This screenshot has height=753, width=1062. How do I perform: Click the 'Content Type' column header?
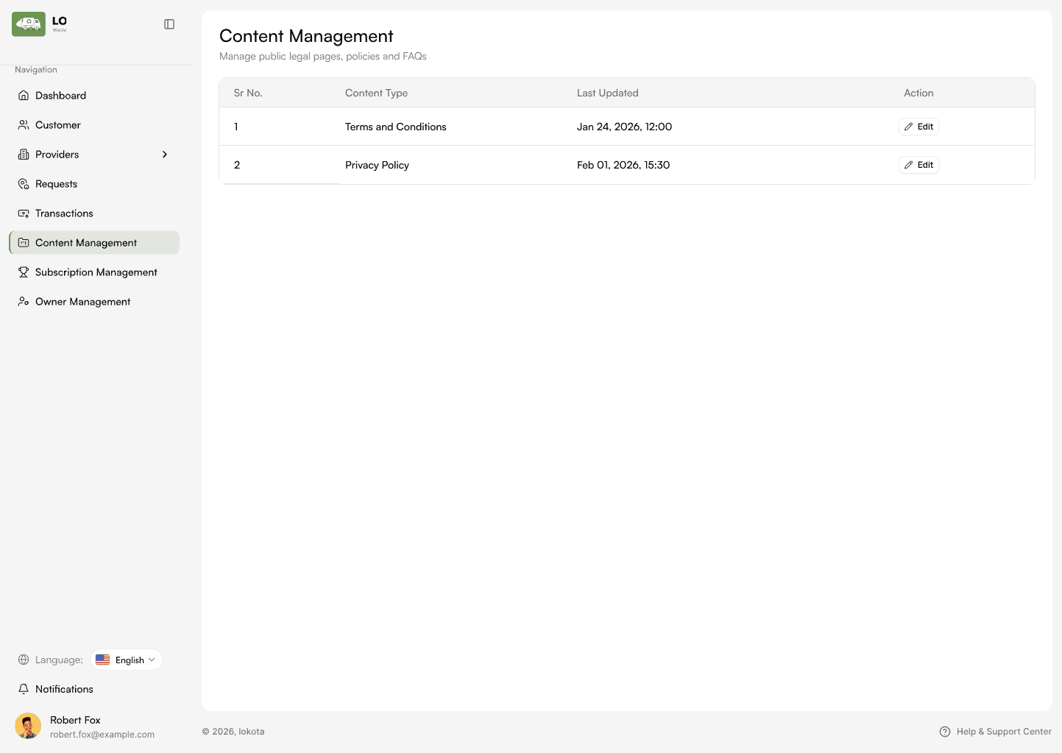376,93
